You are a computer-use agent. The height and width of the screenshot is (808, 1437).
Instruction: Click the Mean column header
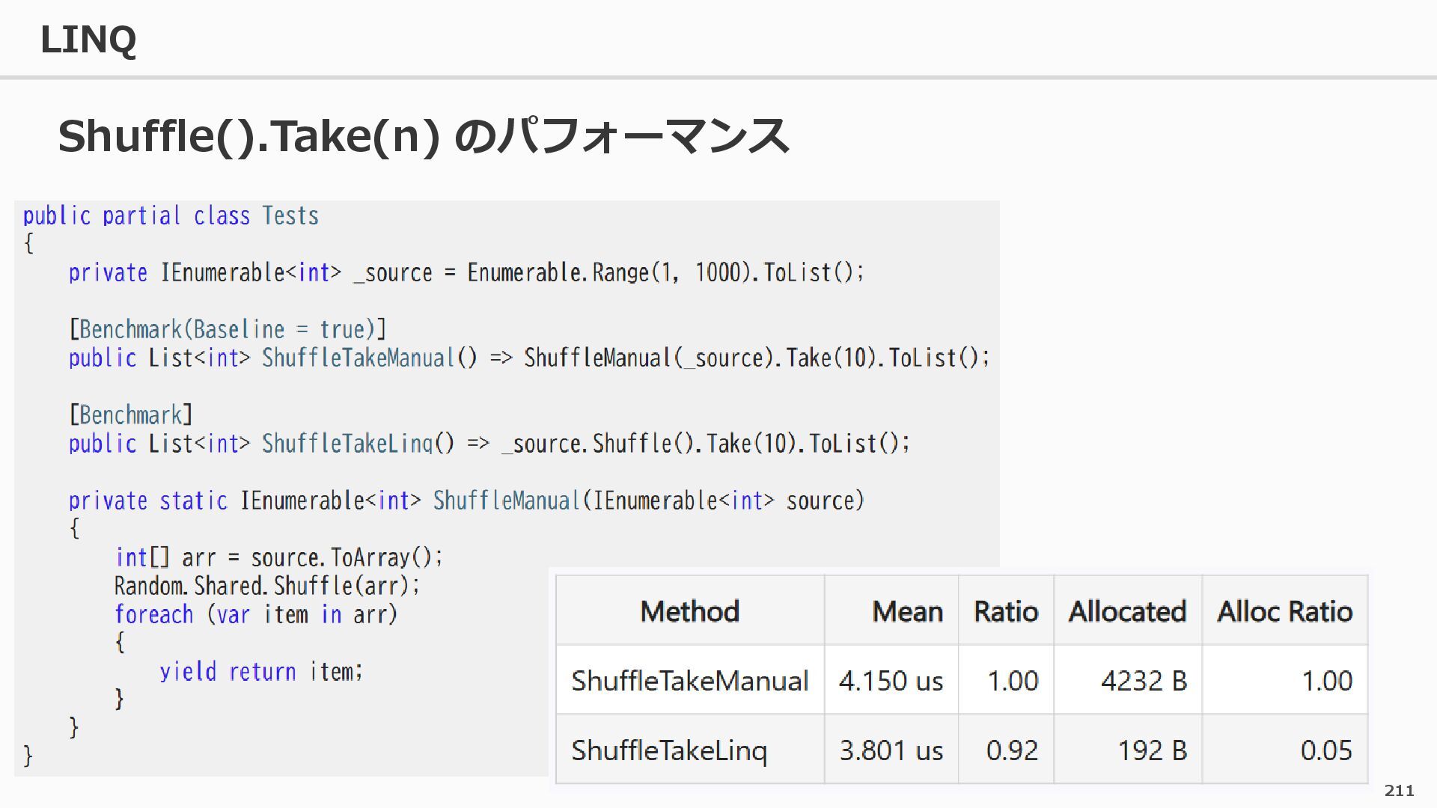pyautogui.click(x=906, y=611)
